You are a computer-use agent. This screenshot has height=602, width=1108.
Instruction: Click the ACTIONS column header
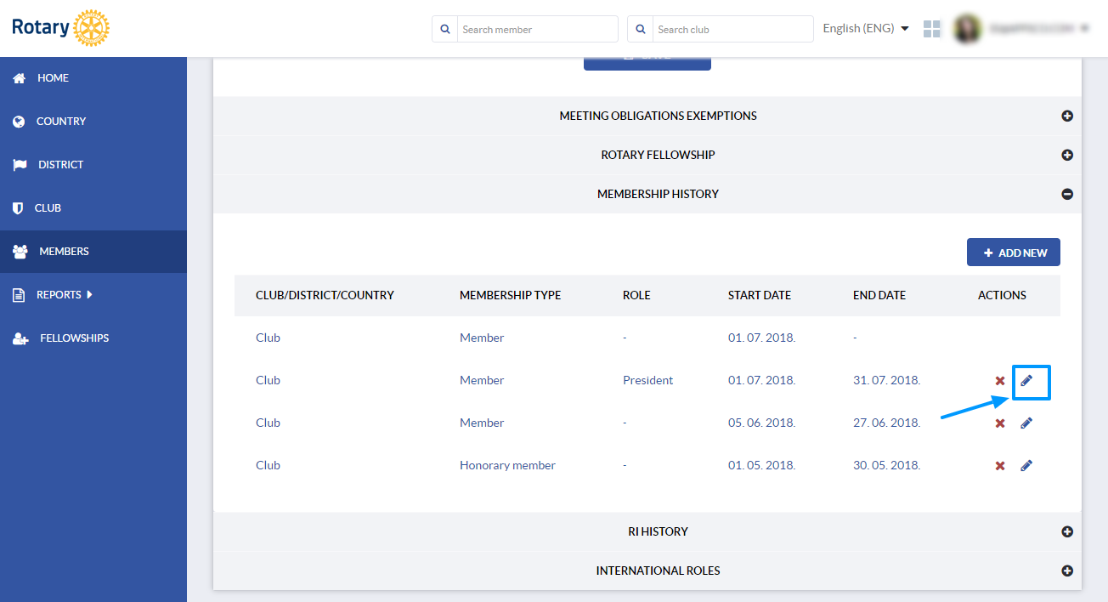(x=1003, y=296)
